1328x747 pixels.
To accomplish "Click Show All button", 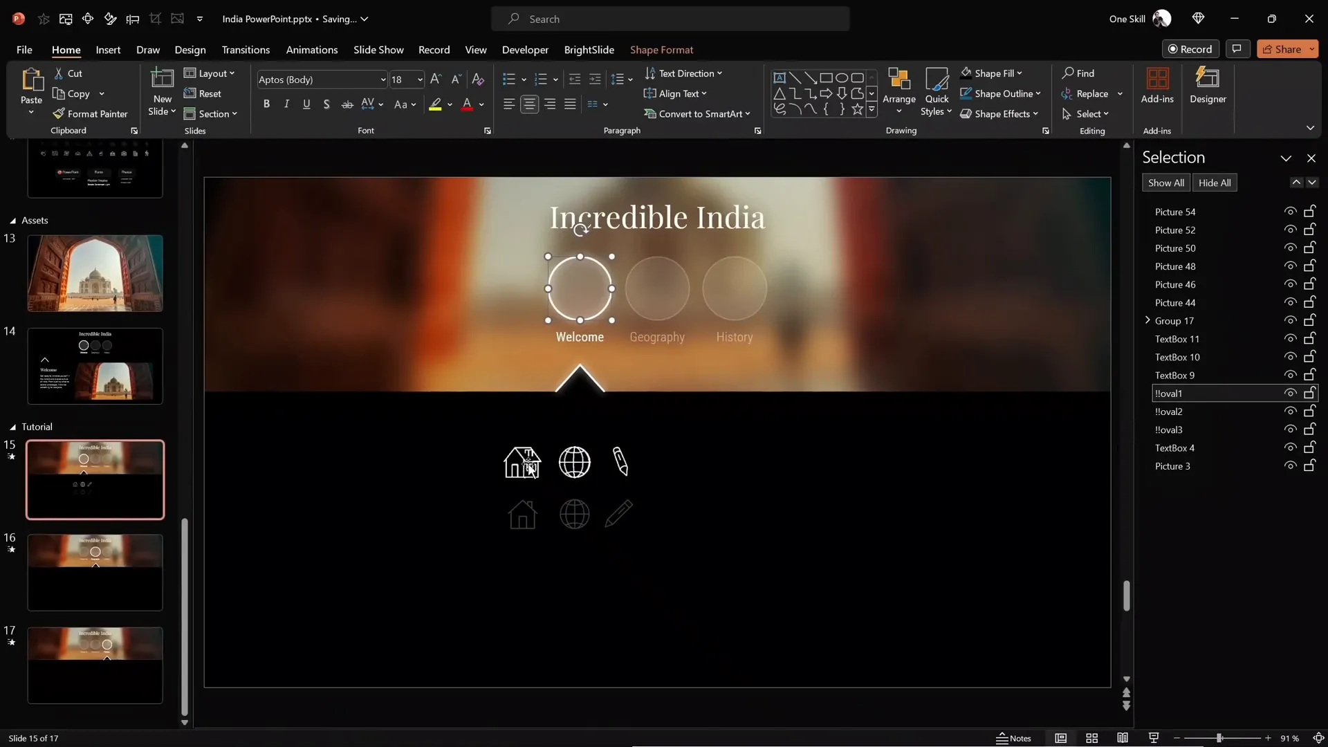I will [x=1166, y=183].
